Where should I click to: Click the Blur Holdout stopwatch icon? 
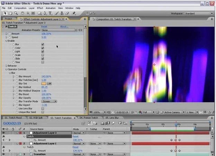(17, 87)
